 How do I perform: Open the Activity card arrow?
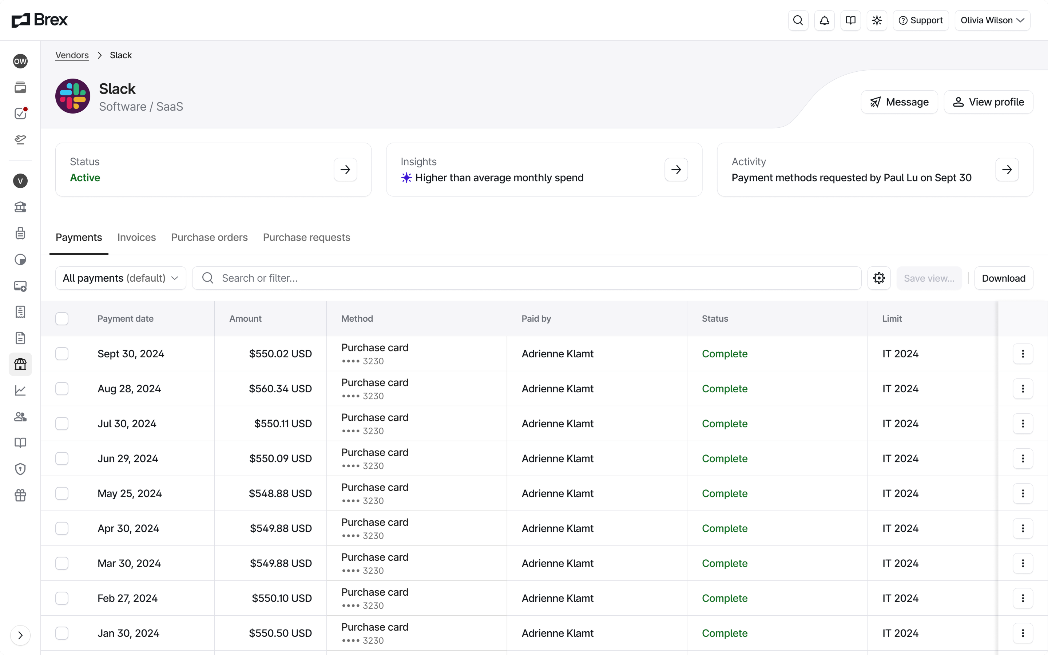(1007, 169)
